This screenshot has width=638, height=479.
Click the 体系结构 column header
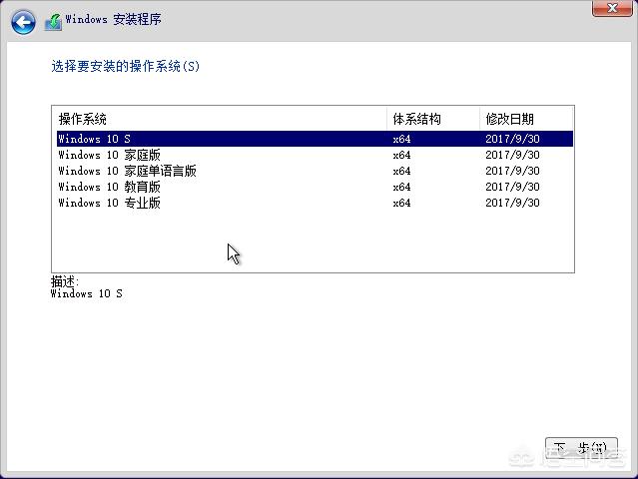tap(433, 119)
